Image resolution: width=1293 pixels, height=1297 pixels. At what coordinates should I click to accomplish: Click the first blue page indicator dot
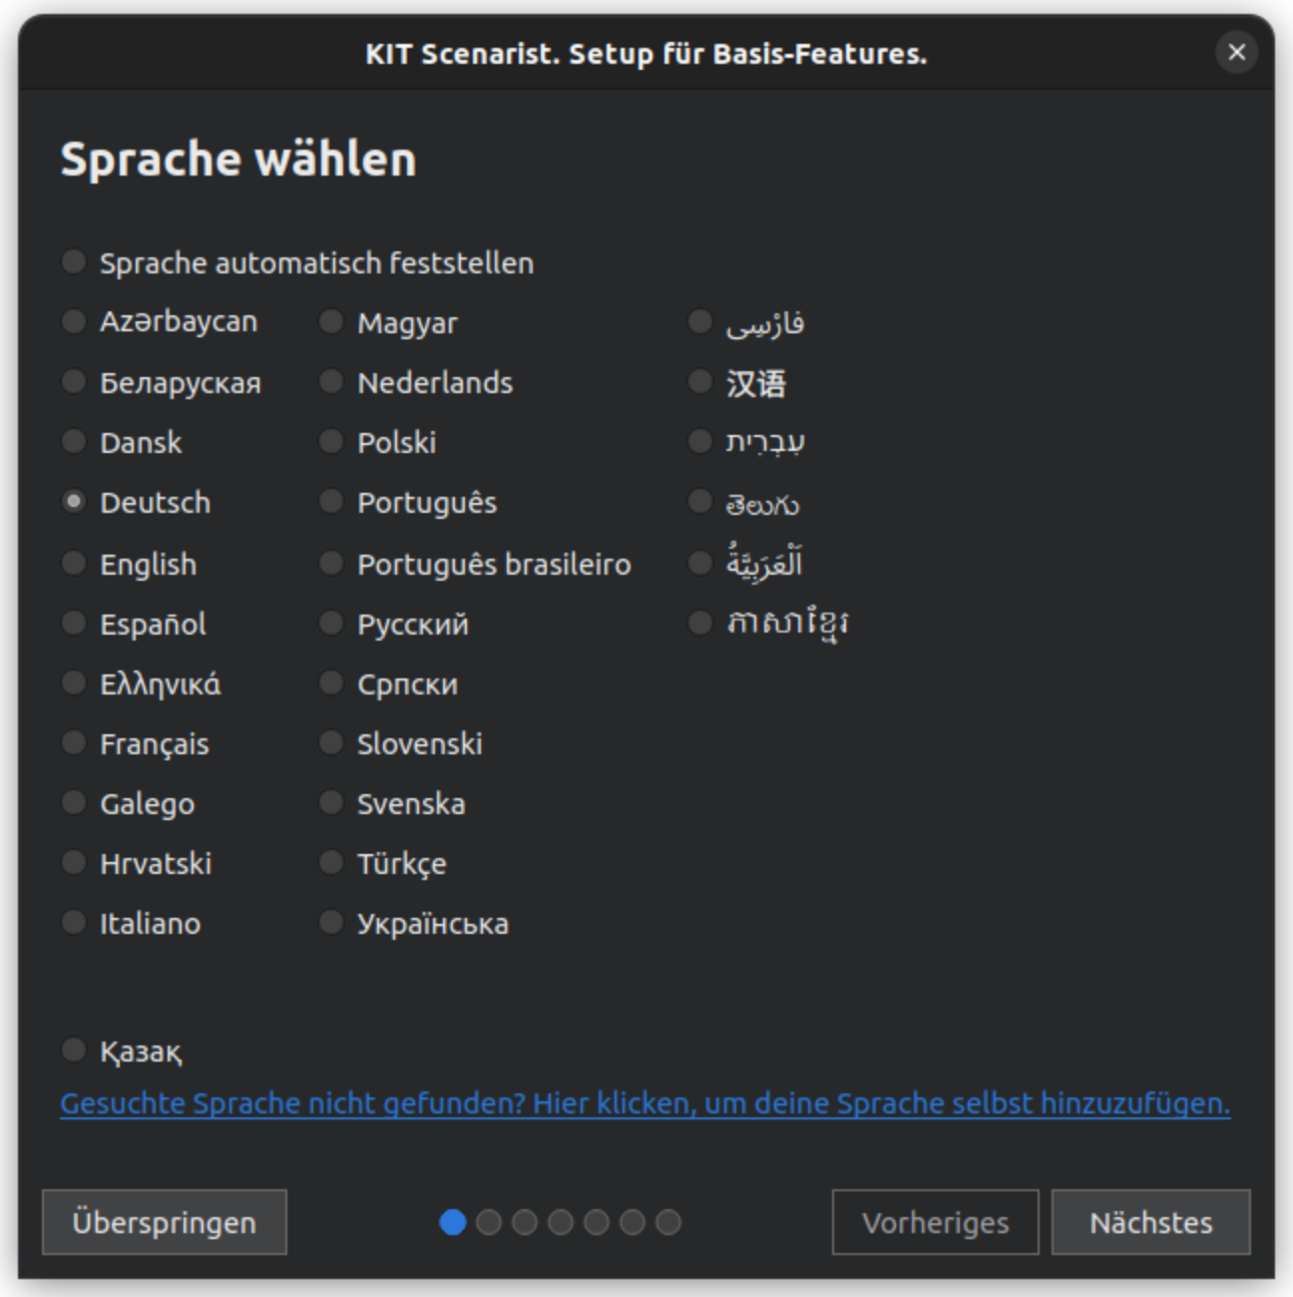(453, 1222)
